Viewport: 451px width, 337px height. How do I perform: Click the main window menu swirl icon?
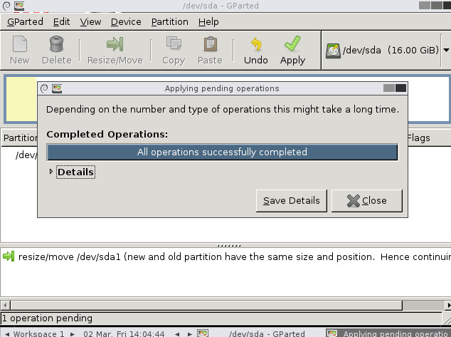tap(6, 6)
